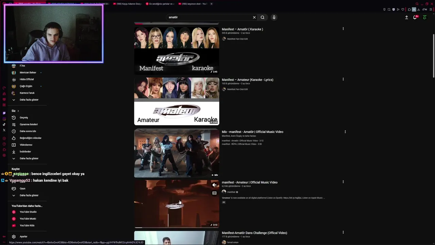The image size is (435, 245).
Task: Open Daha sonra izle watch later
Action: (x=27, y=131)
